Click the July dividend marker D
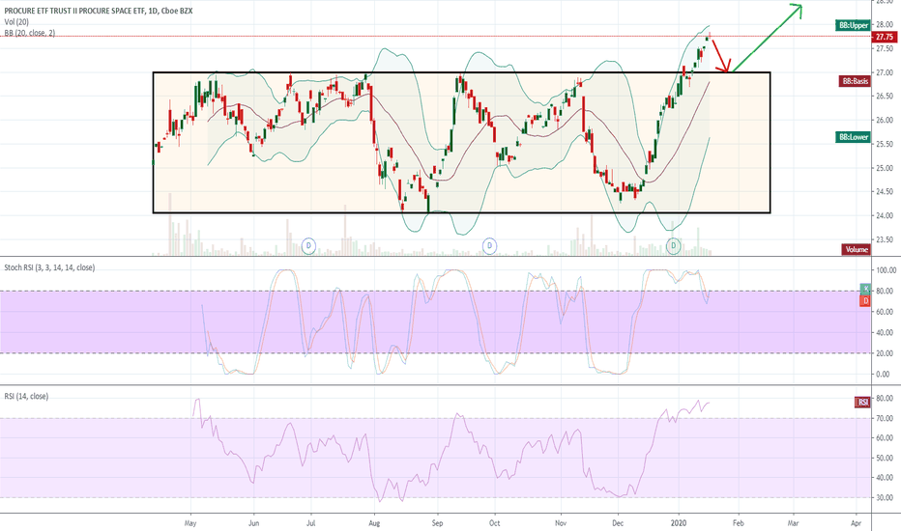The height and width of the screenshot is (531, 901). click(308, 246)
